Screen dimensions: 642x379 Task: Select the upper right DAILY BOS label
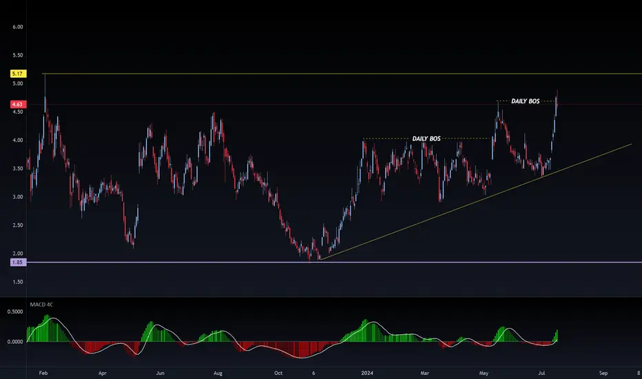[526, 101]
